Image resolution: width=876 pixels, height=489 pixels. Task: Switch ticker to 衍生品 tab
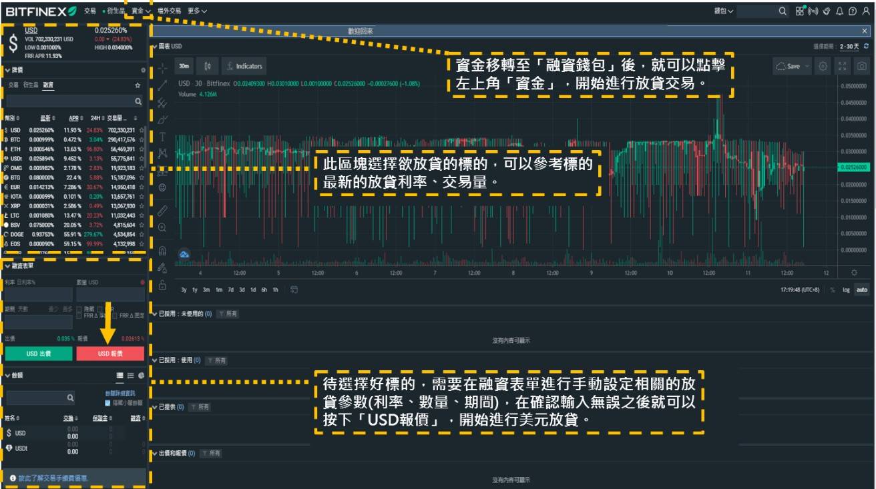pos(31,85)
